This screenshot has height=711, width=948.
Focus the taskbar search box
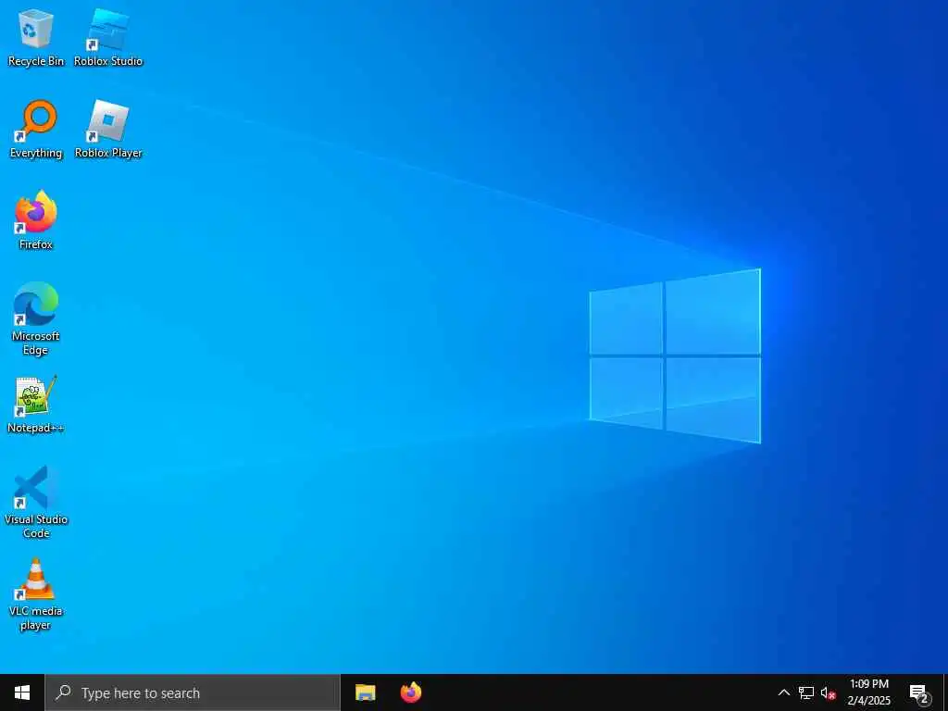(193, 692)
